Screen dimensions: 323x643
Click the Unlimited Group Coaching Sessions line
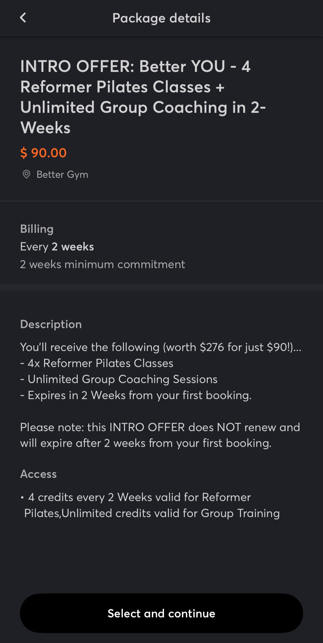click(x=119, y=379)
